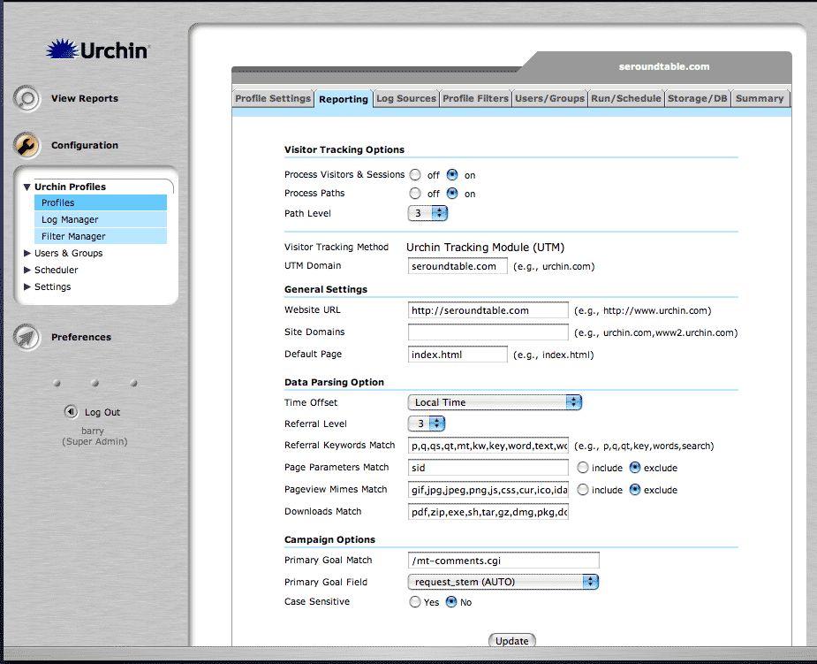Viewport: 817px width, 664px height.
Task: Click the Page Parameters Match field
Action: (488, 468)
